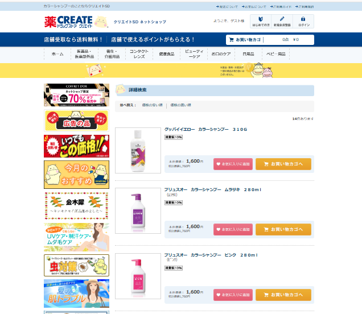Sort results by lowest price first
This screenshot has width=362, height=314.
(152, 105)
